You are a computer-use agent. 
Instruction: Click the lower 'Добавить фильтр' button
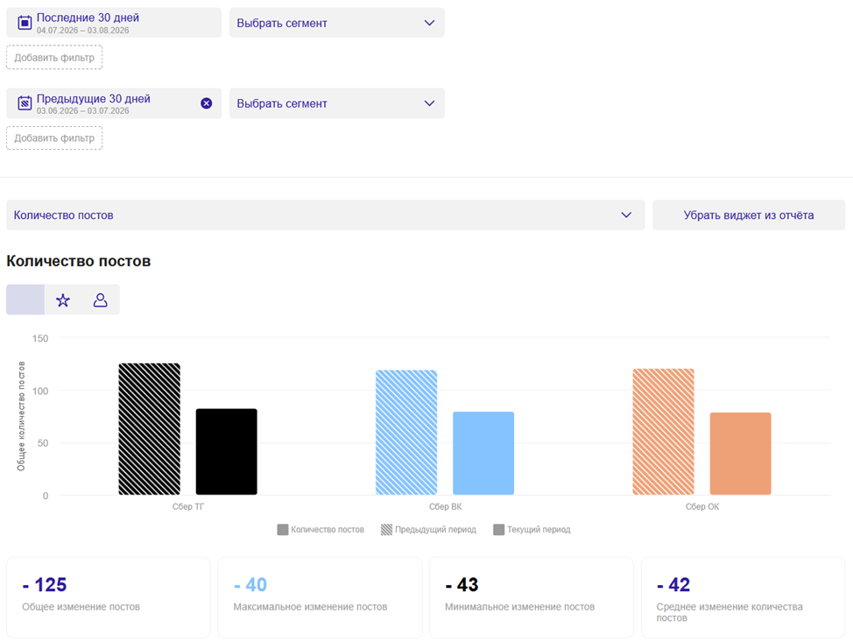pos(54,138)
